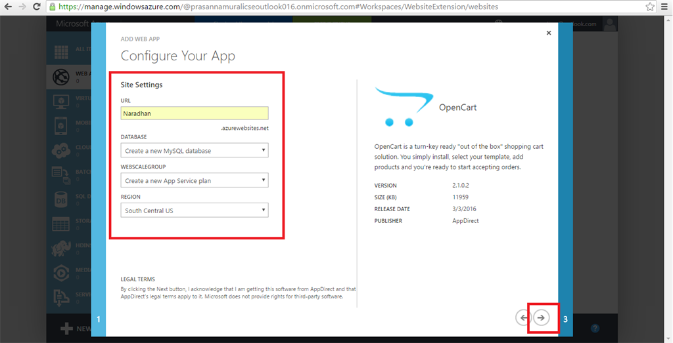Open the Chrome hamburger menu
Image resolution: width=673 pixels, height=343 pixels.
(665, 7)
